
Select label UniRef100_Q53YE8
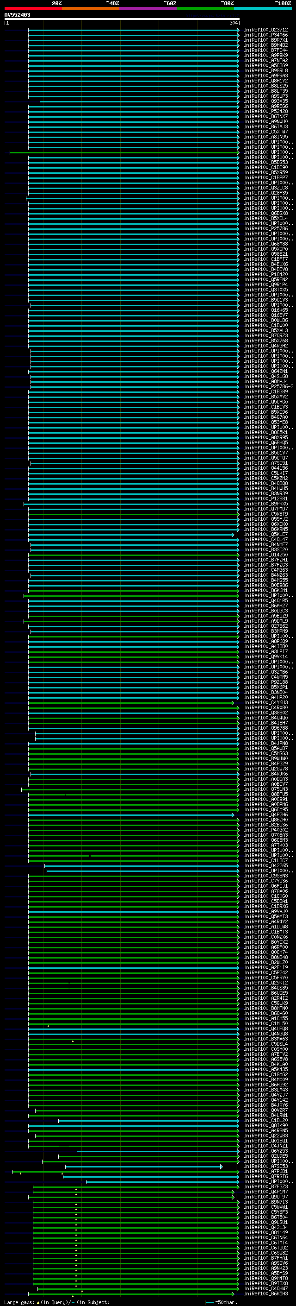point(265,423)
